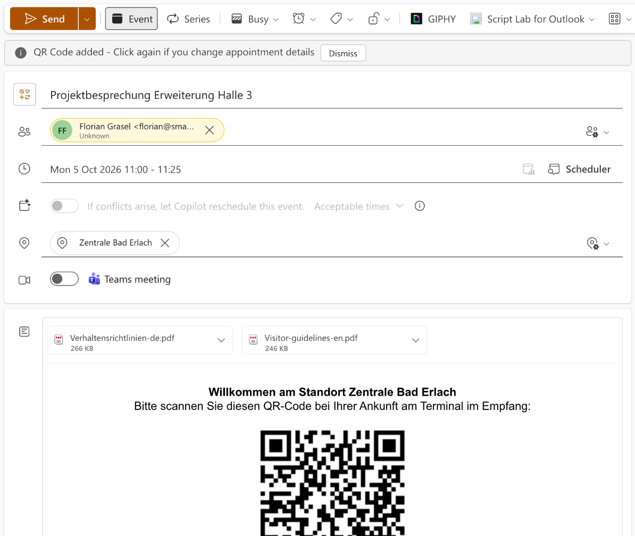
Task: Edit date Mon 5 Oct 2026 11:00 - 11:25
Action: coord(115,170)
